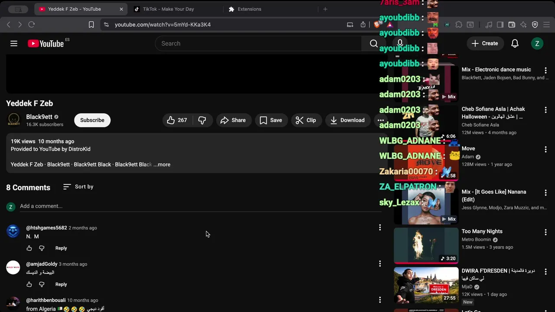Open @htshgames5682 profile link

46,228
